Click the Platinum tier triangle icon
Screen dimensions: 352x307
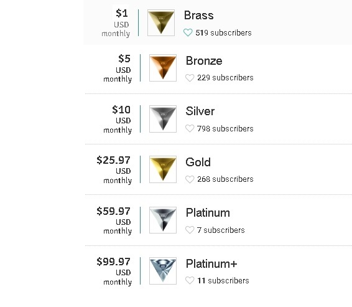tap(163, 220)
